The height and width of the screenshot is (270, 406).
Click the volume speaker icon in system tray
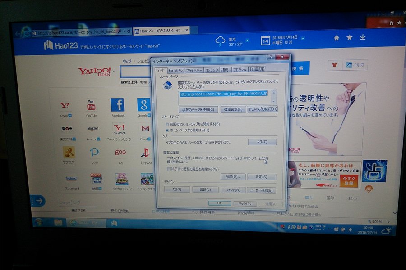(350, 229)
